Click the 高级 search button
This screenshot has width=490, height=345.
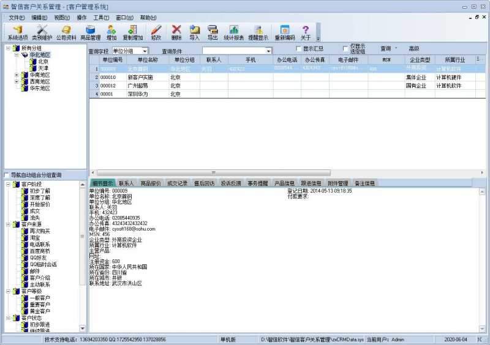(x=414, y=48)
